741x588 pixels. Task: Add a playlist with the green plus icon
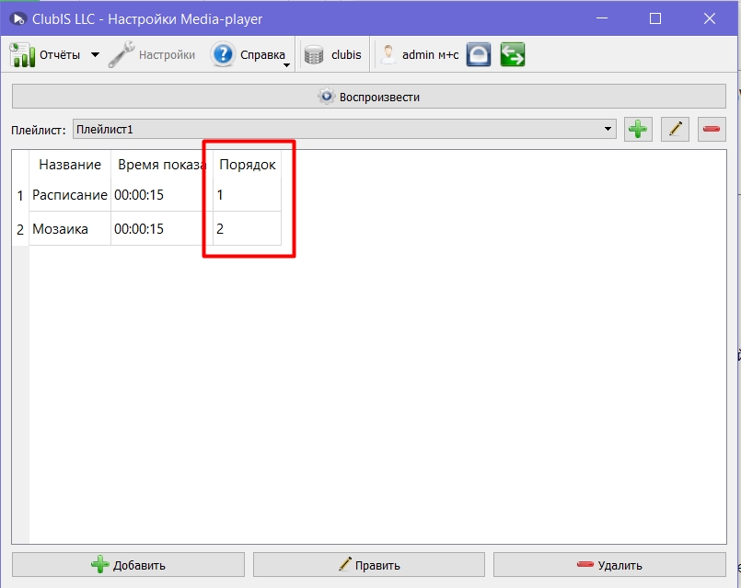click(638, 129)
